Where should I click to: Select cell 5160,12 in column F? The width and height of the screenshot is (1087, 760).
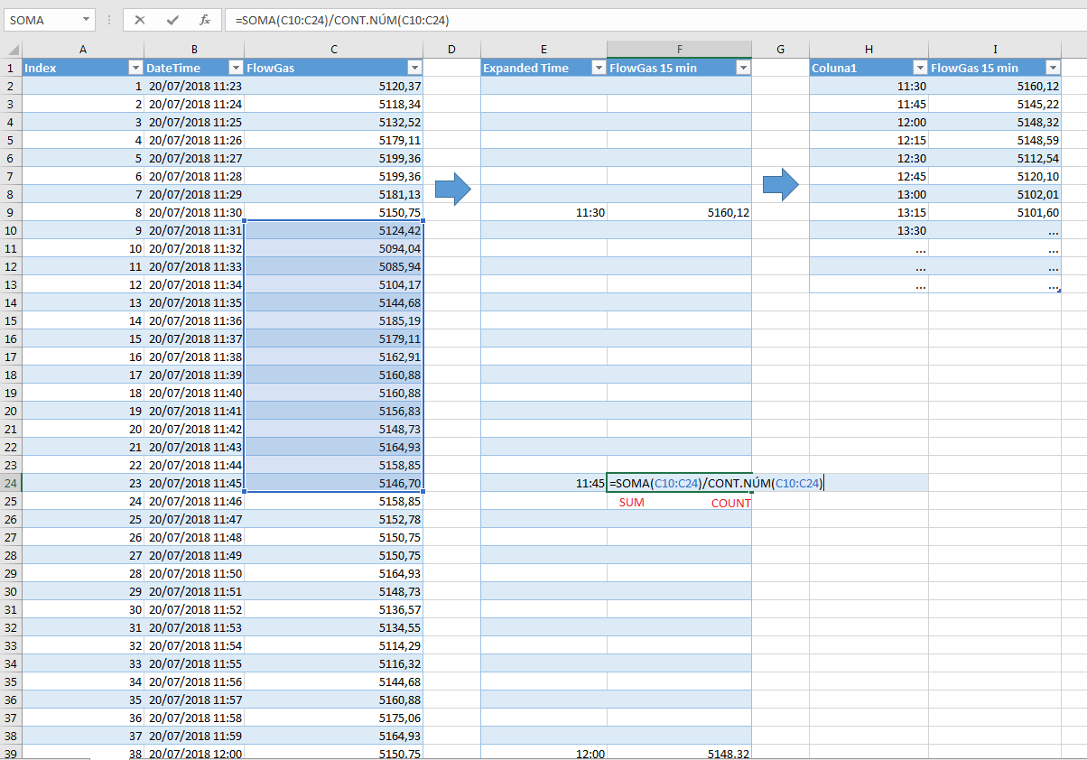[x=679, y=212]
